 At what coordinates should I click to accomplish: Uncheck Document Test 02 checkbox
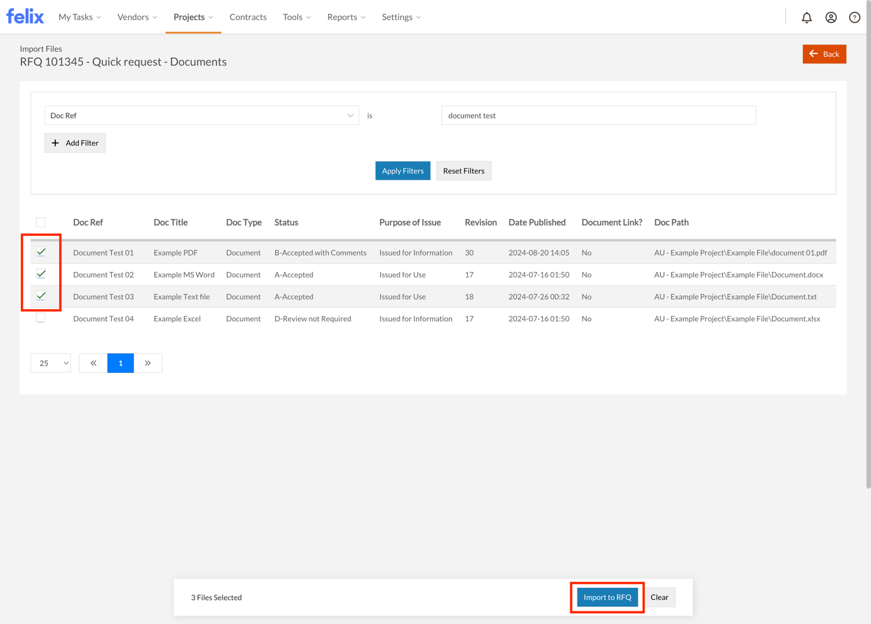pos(41,274)
